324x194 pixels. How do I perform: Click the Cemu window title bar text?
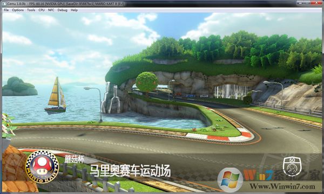point(65,4)
